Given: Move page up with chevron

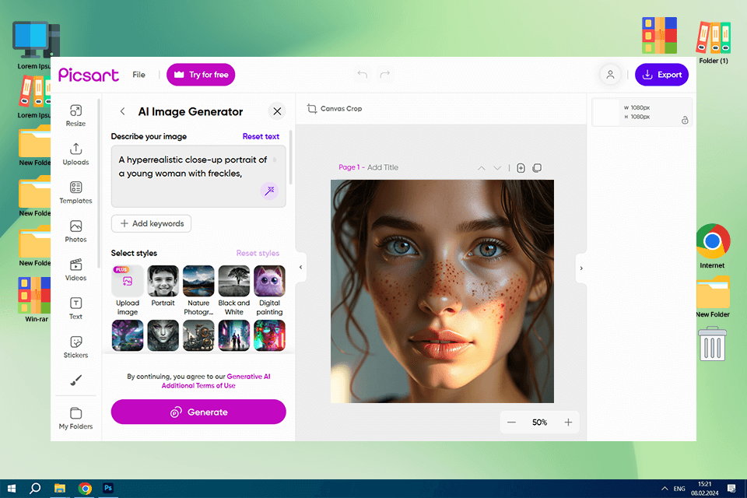Looking at the screenshot, I should (x=481, y=168).
